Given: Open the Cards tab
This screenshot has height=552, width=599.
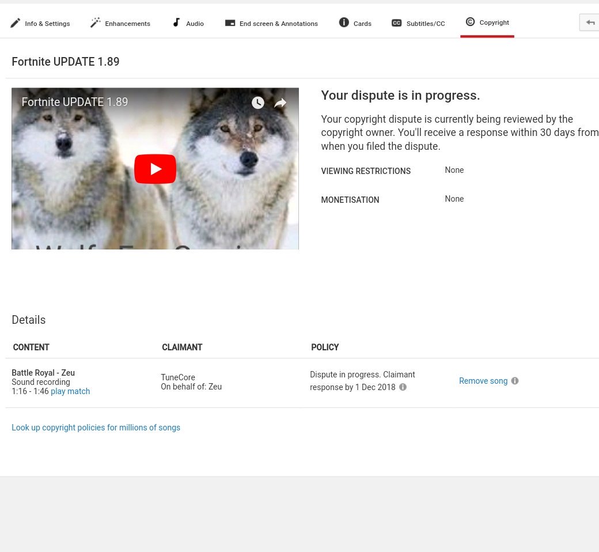Looking at the screenshot, I should click(355, 23).
